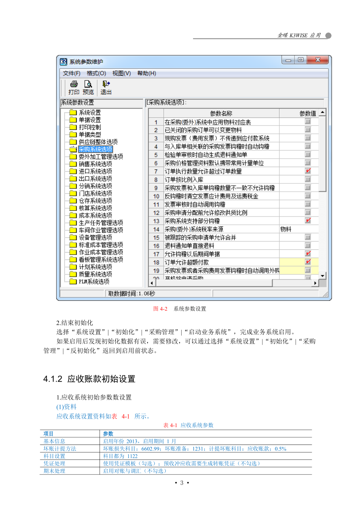The image size is (364, 515).
Task: Enable 订单按比例入库 checkbox
Action: tap(308, 179)
